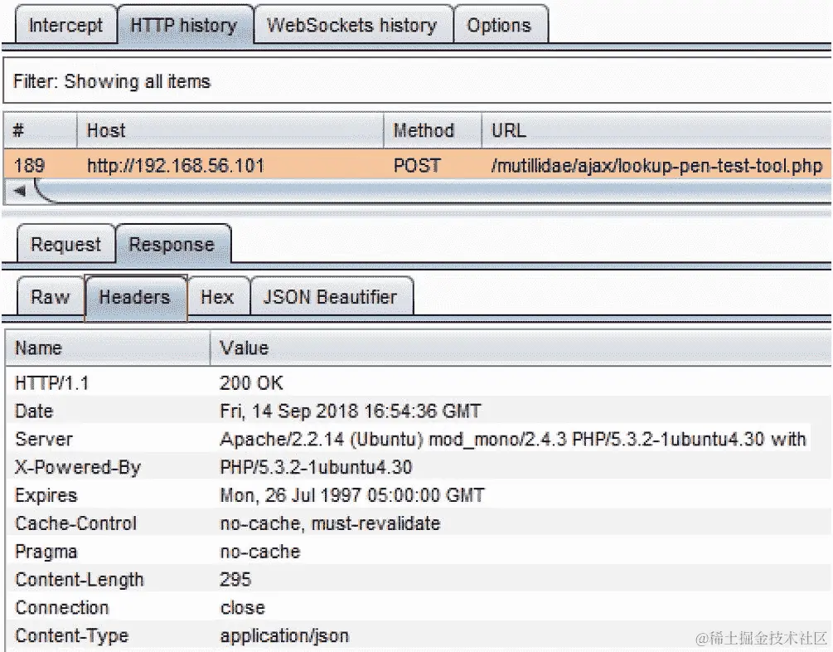Screen dimensions: 833x652
Task: Sort by the Host column header
Action: (x=230, y=130)
